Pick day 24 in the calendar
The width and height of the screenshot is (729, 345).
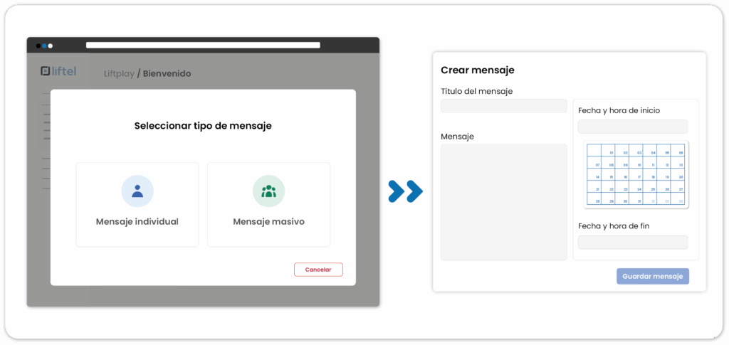click(636, 186)
